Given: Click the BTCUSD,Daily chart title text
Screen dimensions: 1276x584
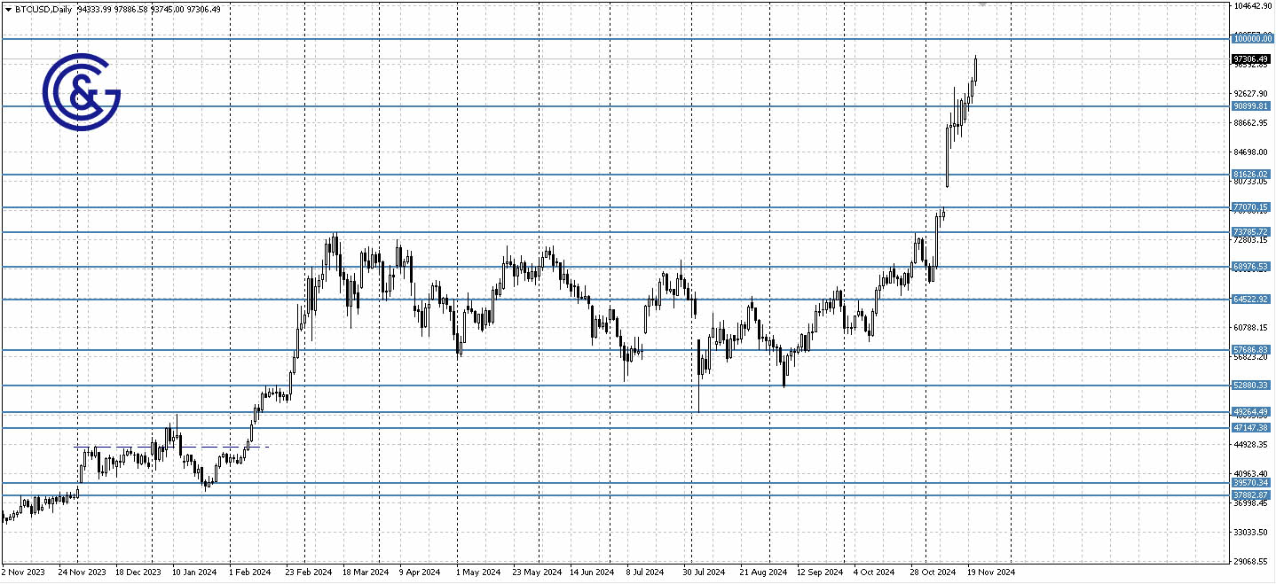Looking at the screenshot, I should (x=44, y=9).
